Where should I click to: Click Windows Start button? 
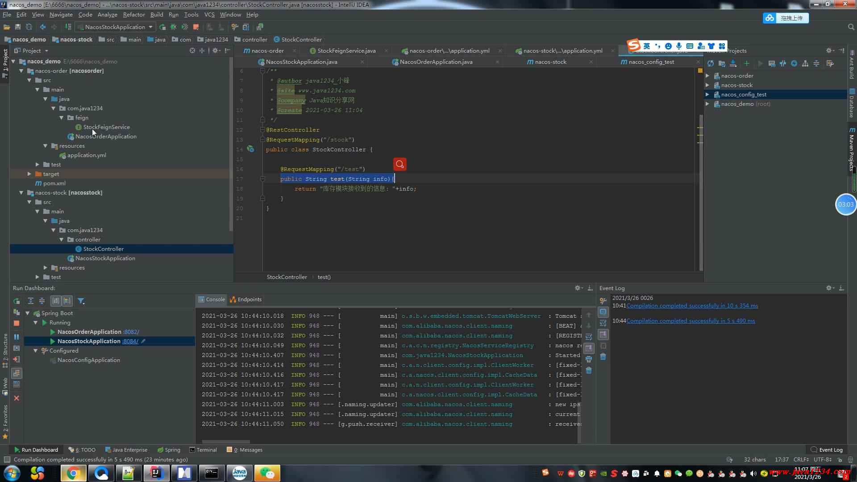(x=12, y=473)
